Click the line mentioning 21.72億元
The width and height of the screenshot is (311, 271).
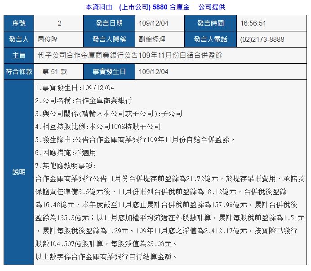[170, 179]
